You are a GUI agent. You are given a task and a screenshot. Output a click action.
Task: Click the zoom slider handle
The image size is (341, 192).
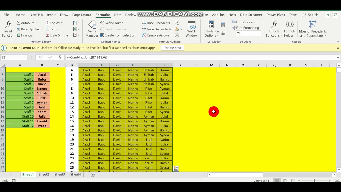[x=314, y=181]
